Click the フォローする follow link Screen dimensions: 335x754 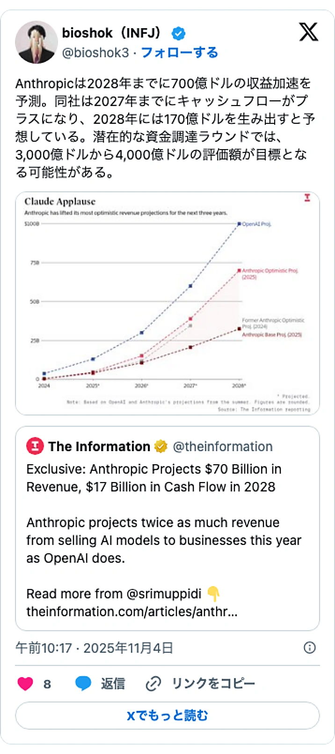pyautogui.click(x=179, y=53)
